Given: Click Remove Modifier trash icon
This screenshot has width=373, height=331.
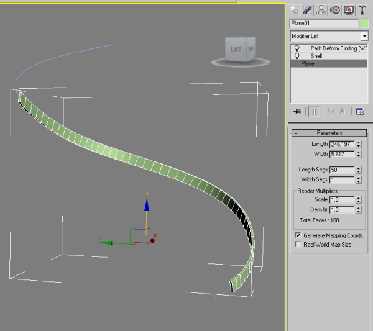Looking at the screenshot, I should pos(343,111).
